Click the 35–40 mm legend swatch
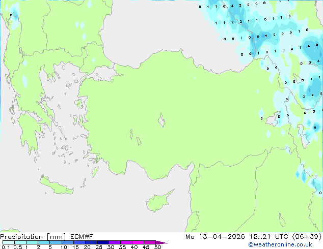The width and height of the screenshot is (323, 249). 126,242
